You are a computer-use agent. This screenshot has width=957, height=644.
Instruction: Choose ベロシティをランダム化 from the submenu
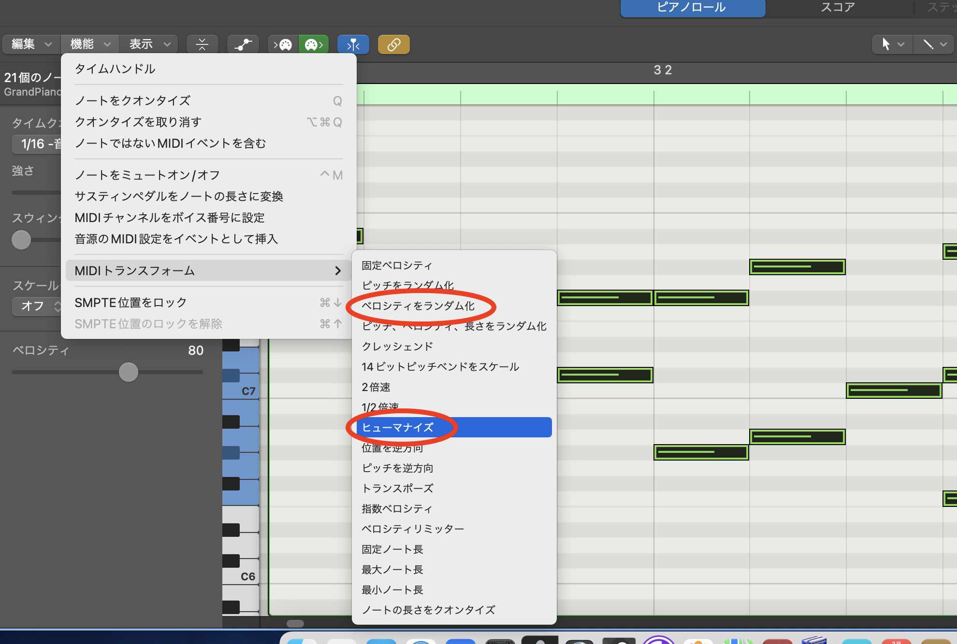418,306
